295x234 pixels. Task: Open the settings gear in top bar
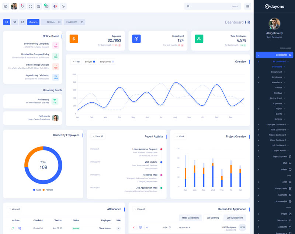click(x=6, y=6)
